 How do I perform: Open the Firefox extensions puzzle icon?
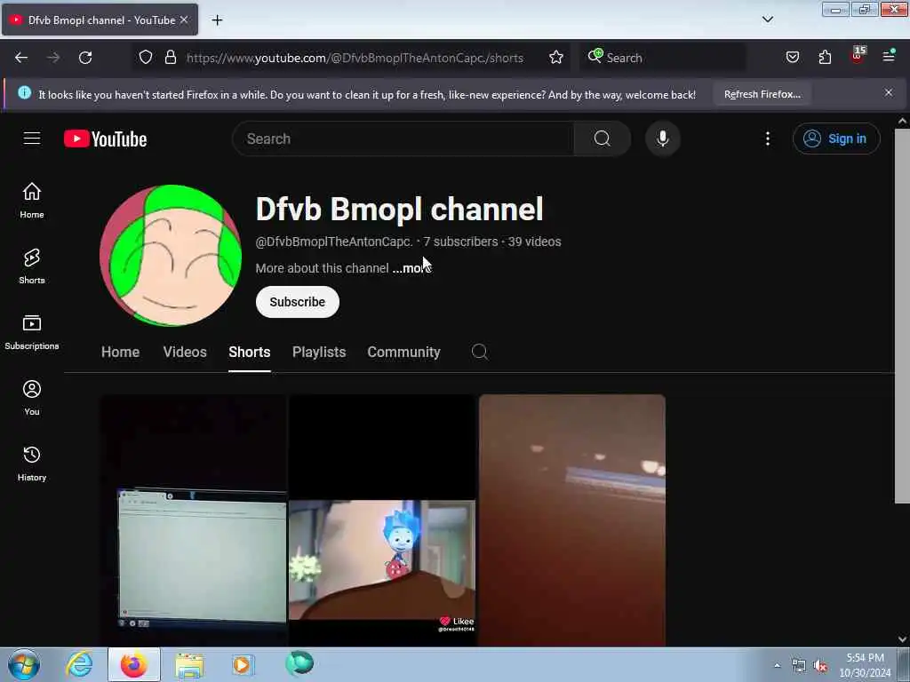click(825, 58)
